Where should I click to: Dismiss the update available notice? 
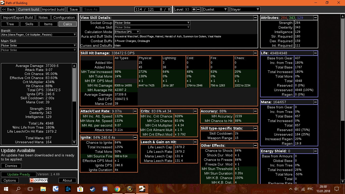coord(11,166)
